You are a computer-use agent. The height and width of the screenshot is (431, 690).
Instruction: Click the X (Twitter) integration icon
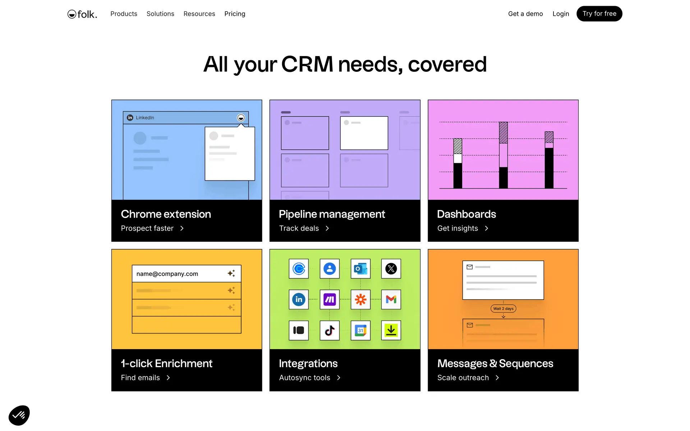point(391,269)
